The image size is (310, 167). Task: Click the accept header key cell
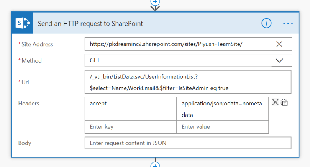131,109
